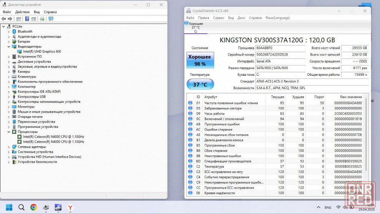Click the Контроллеры USB plug icon
This screenshot has height=214, width=380.
tap(14, 96)
